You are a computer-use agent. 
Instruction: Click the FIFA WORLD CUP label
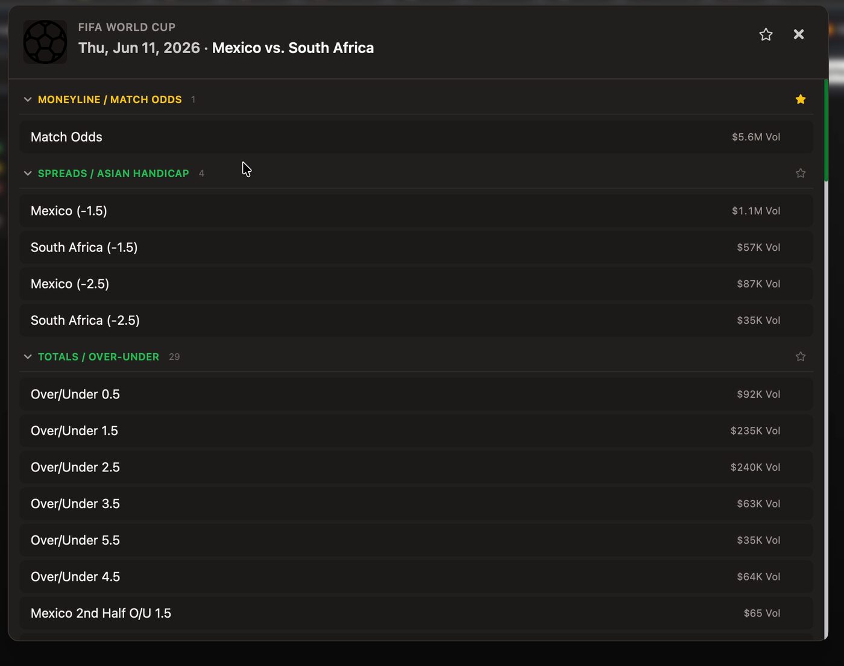coord(127,27)
